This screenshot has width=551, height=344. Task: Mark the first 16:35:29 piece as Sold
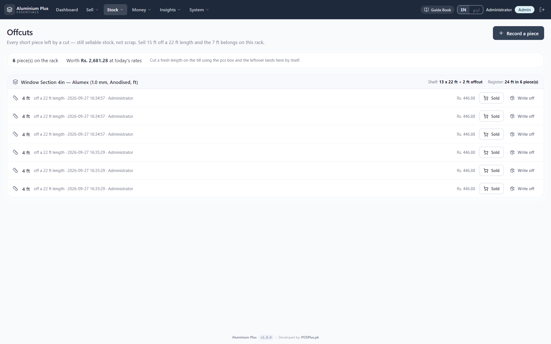(491, 152)
